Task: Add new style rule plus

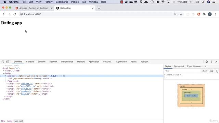Action: pos(216,71)
